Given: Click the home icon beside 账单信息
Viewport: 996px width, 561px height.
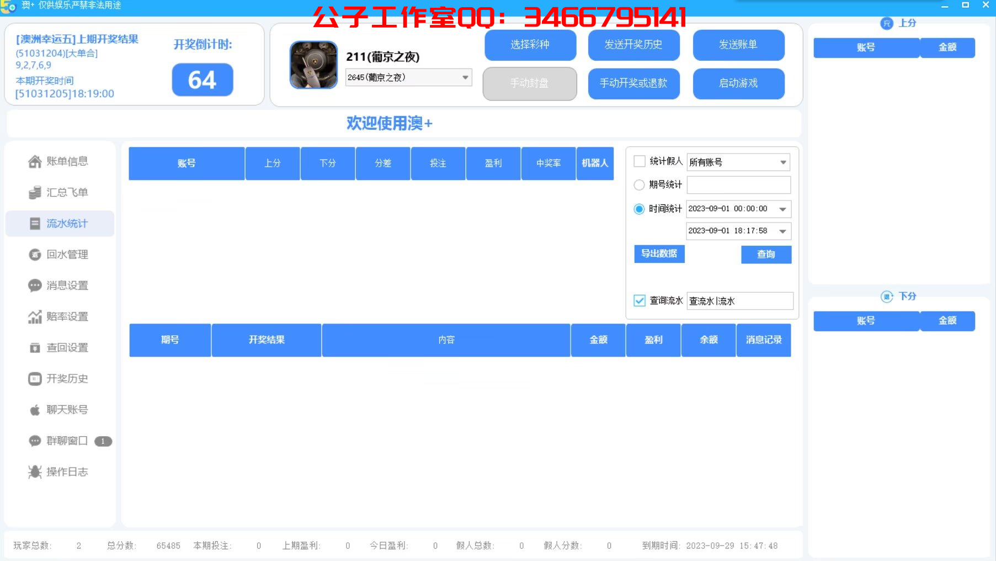Looking at the screenshot, I should [x=35, y=161].
